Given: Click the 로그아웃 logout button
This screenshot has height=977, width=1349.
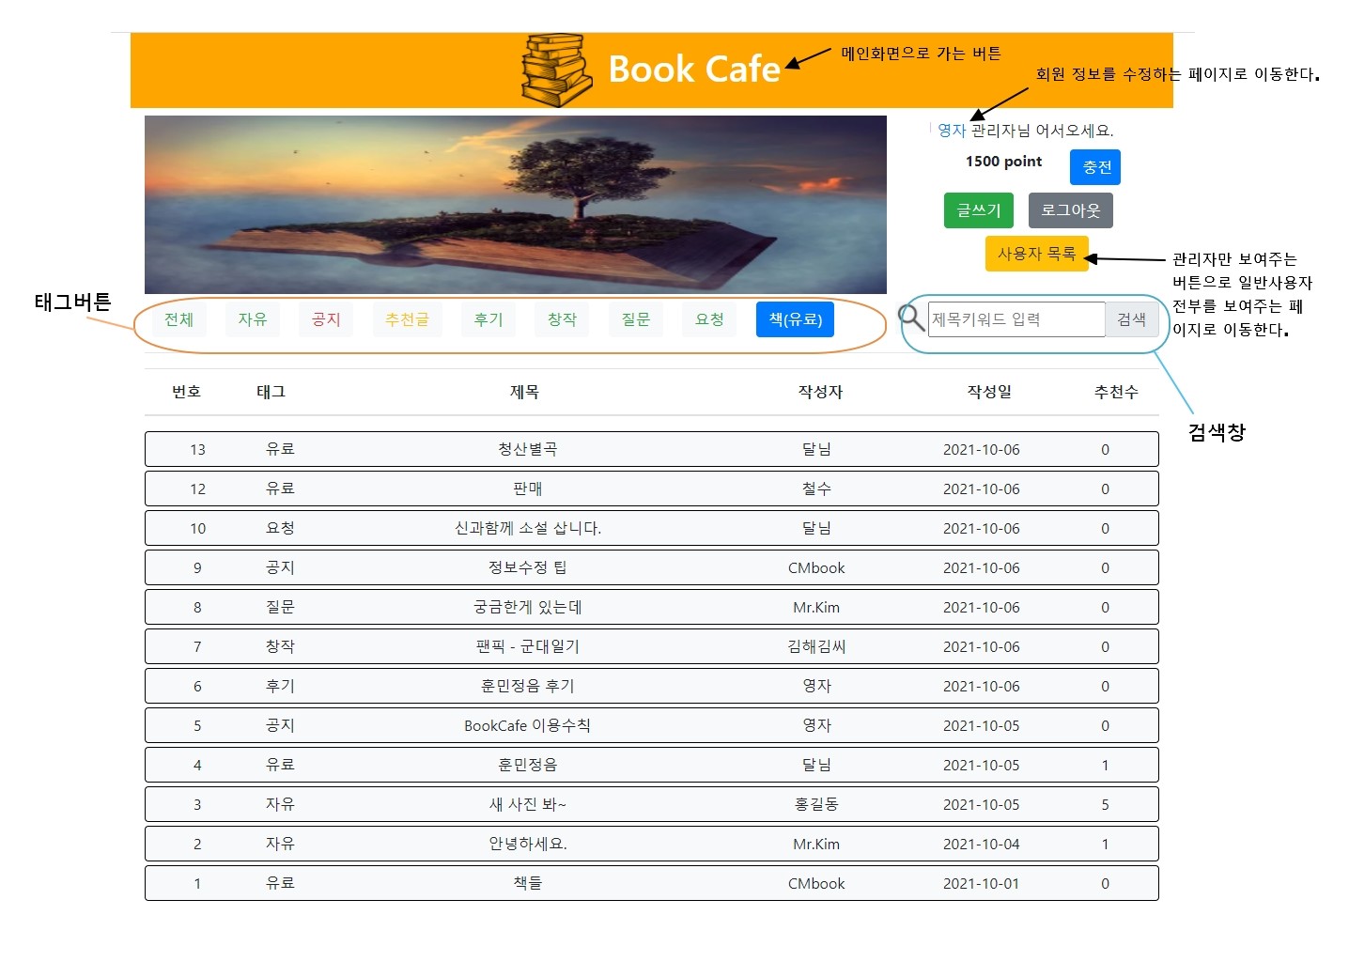Looking at the screenshot, I should [x=1070, y=209].
